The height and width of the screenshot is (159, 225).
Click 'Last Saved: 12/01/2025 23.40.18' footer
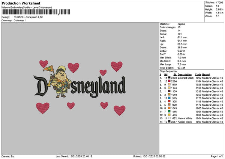(x=74, y=156)
